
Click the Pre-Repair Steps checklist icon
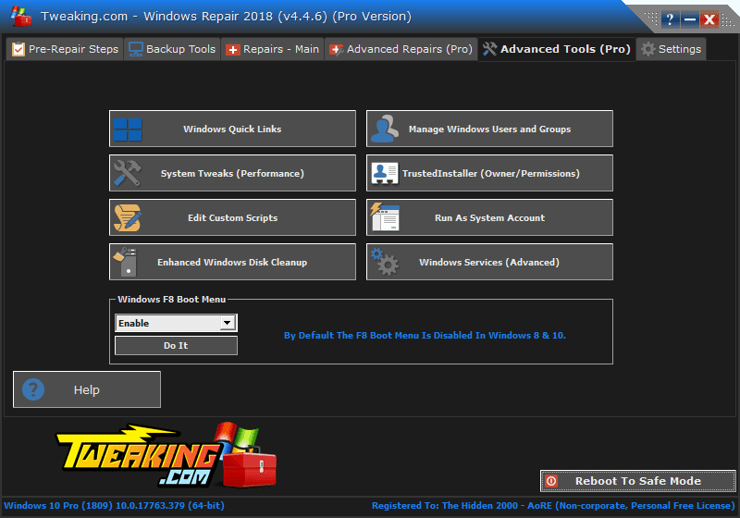pos(18,49)
